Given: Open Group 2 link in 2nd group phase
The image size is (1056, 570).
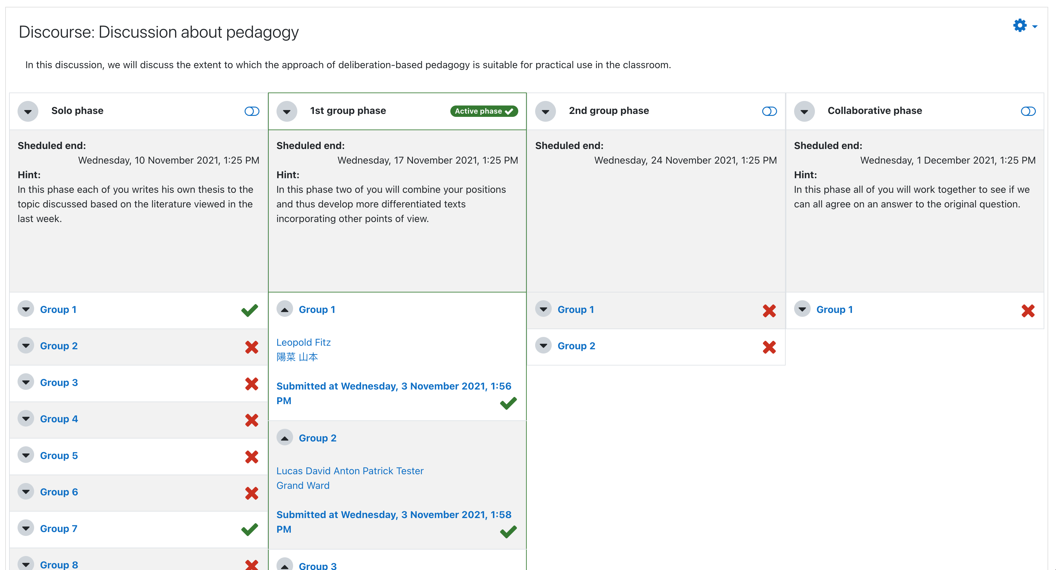Looking at the screenshot, I should [576, 346].
